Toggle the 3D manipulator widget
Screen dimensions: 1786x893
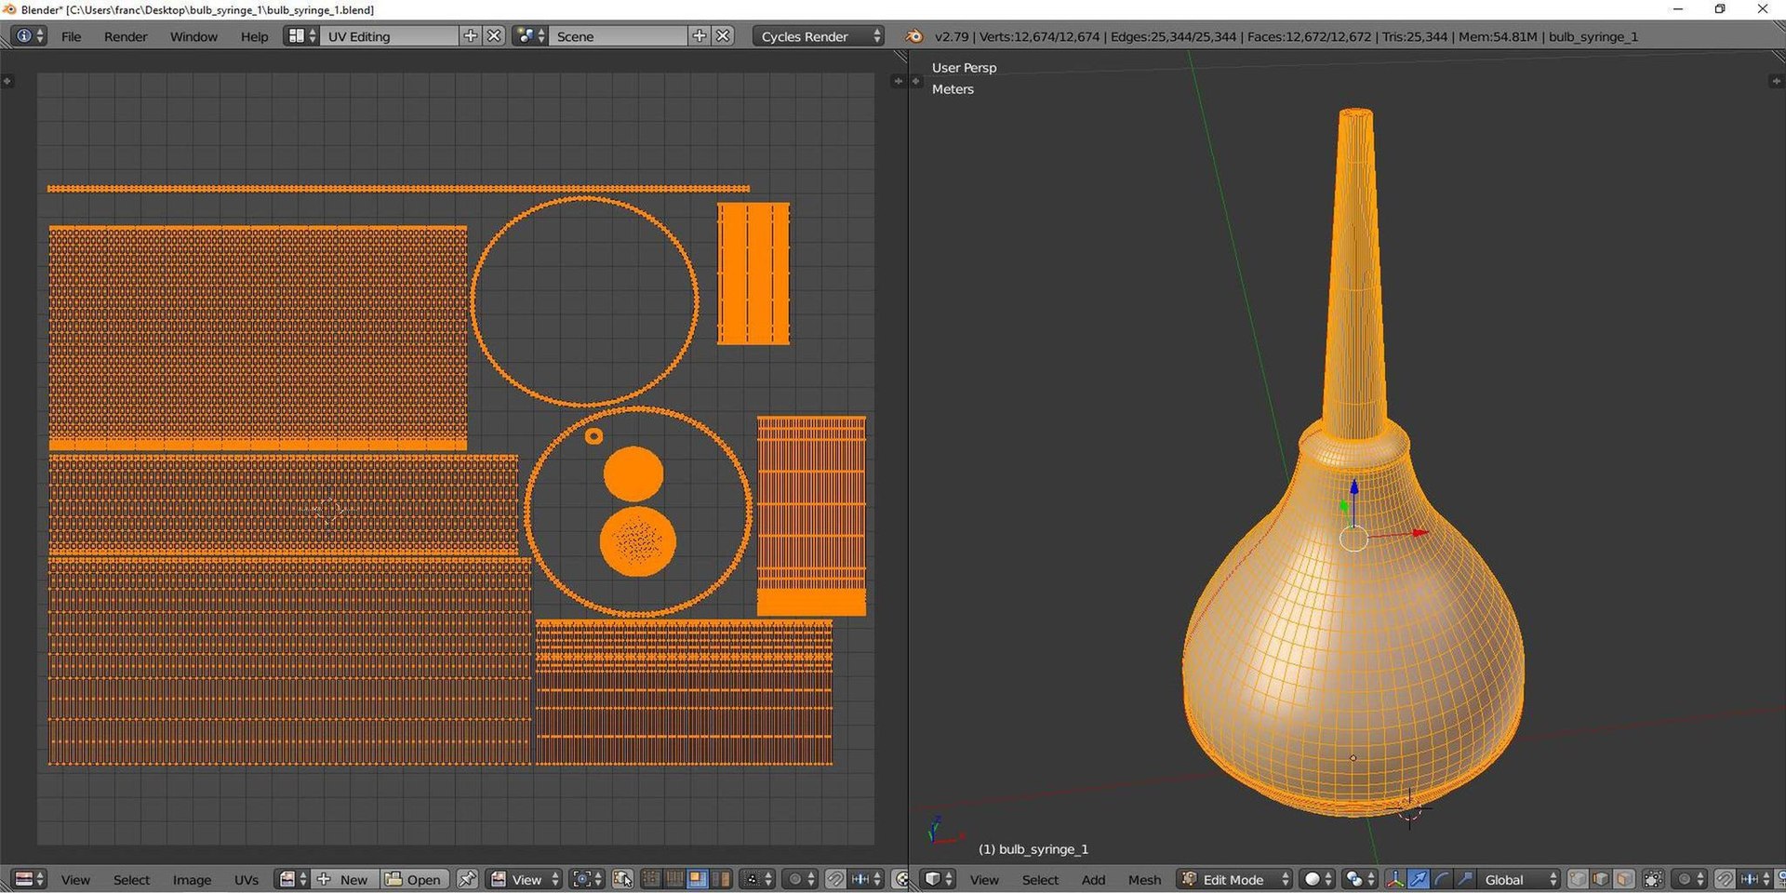[x=1395, y=879]
